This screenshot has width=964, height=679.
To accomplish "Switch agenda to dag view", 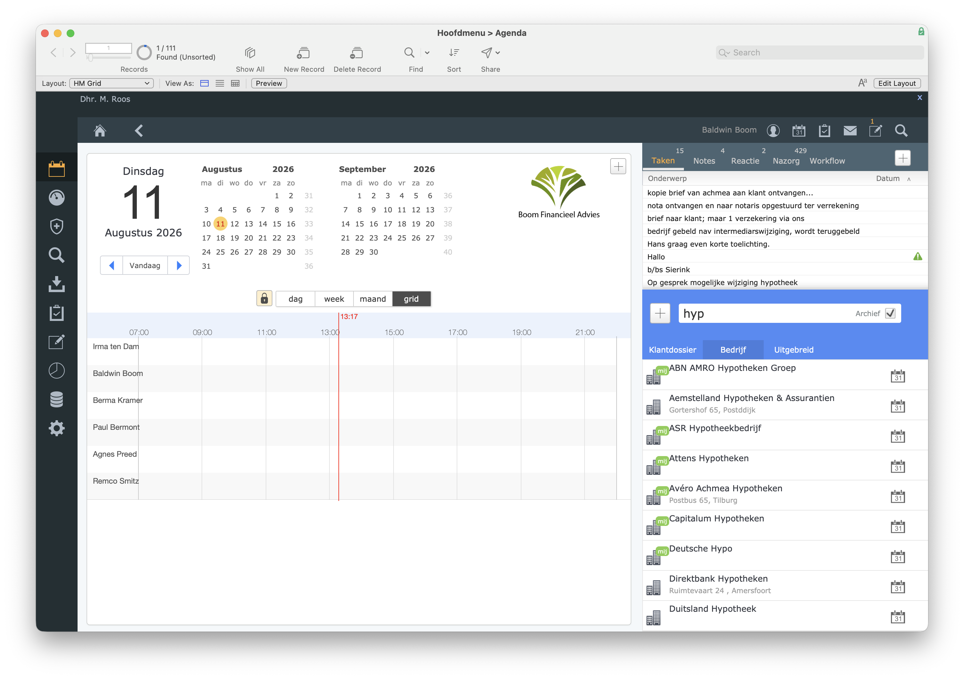I will pos(295,299).
